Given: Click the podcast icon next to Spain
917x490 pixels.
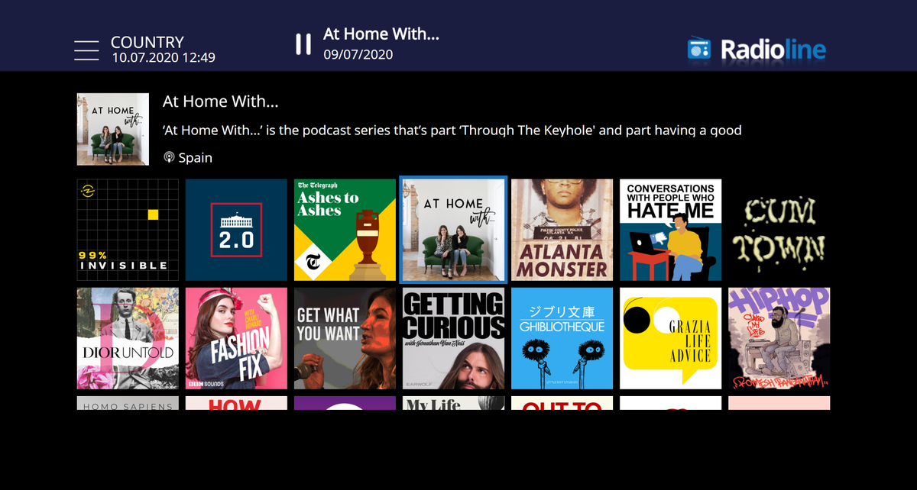Looking at the screenshot, I should point(170,158).
